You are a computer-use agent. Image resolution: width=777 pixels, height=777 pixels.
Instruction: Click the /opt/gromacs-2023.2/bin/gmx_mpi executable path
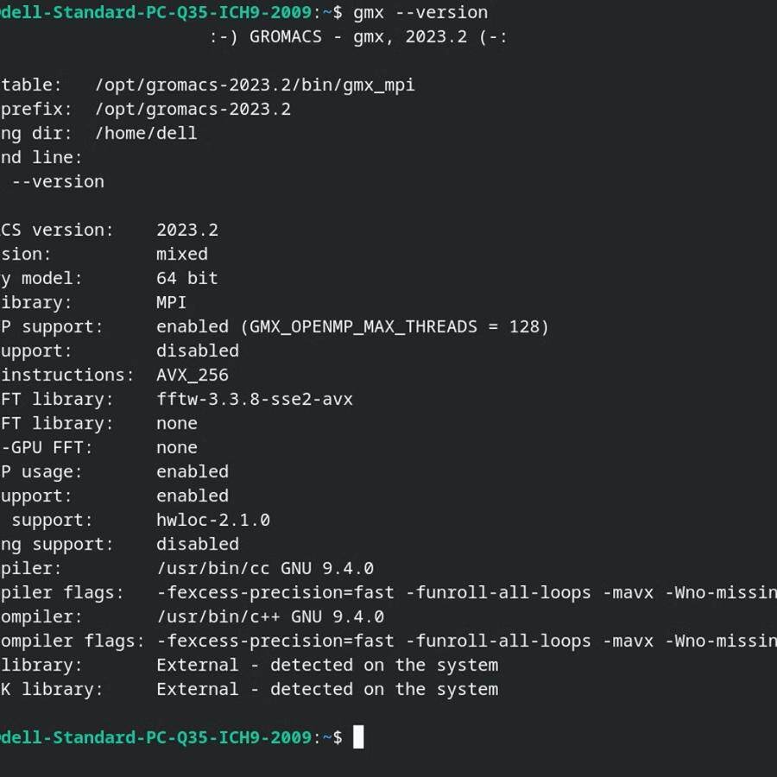click(x=255, y=85)
